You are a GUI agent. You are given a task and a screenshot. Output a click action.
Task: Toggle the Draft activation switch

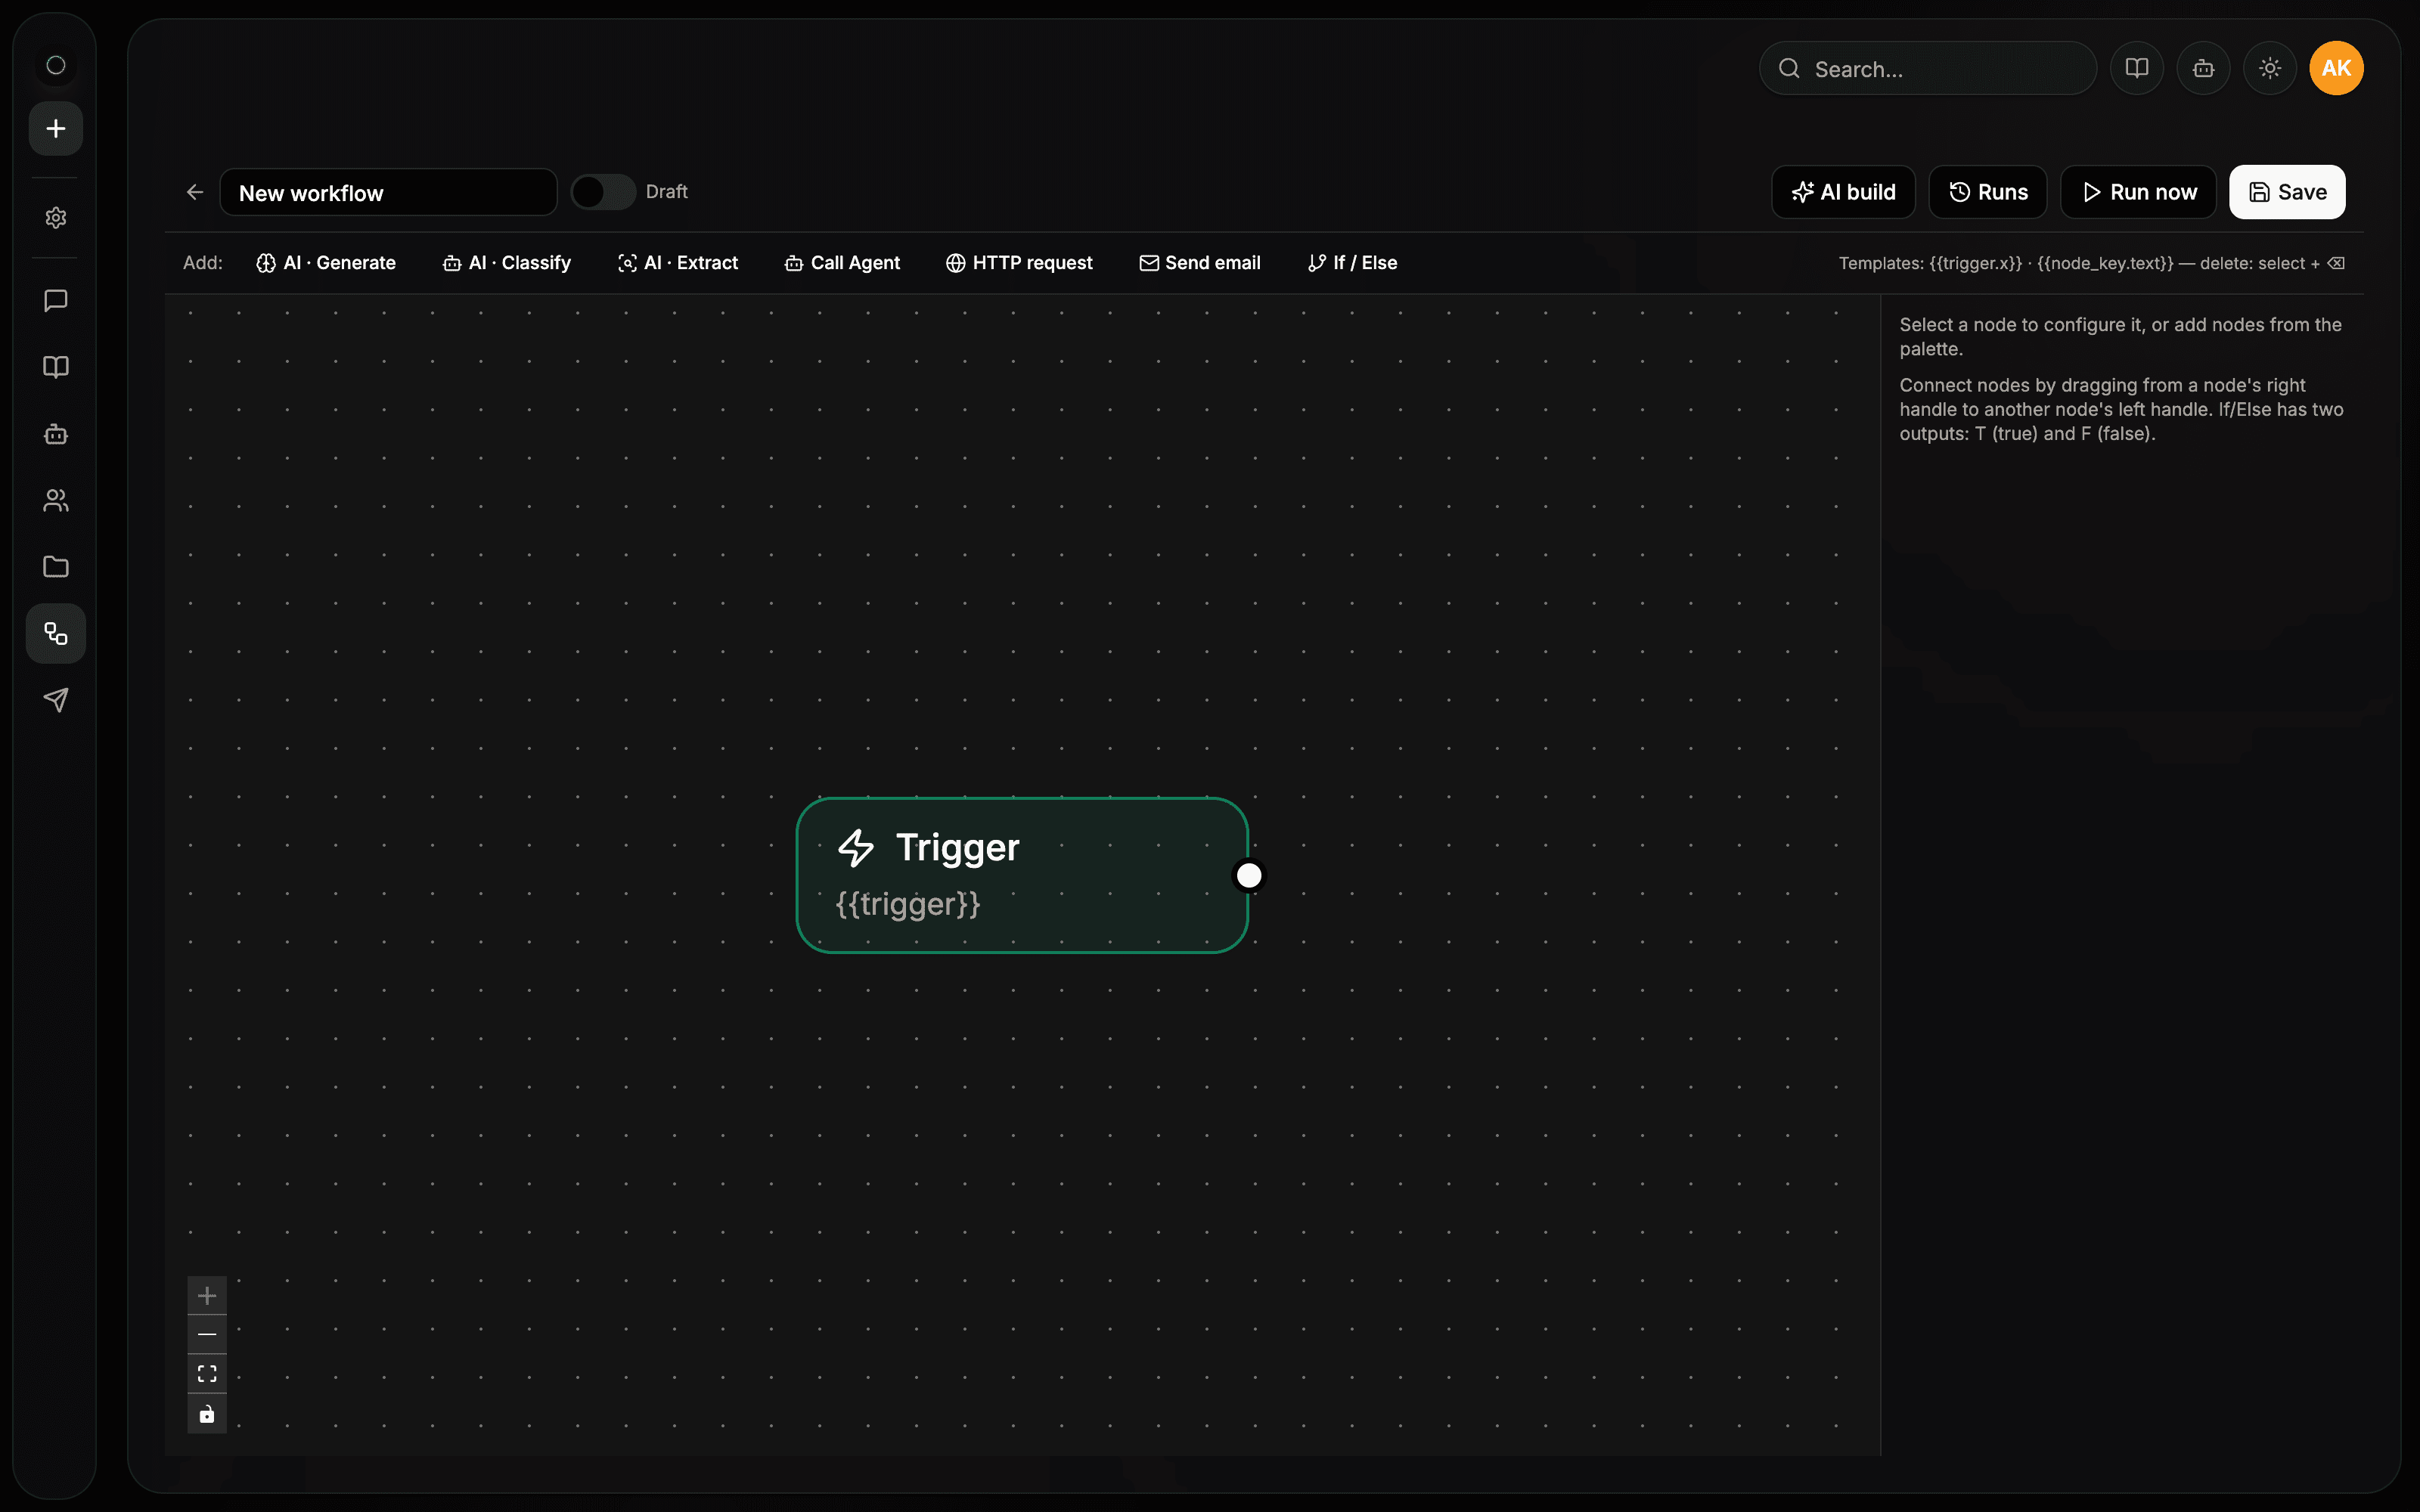pyautogui.click(x=603, y=192)
